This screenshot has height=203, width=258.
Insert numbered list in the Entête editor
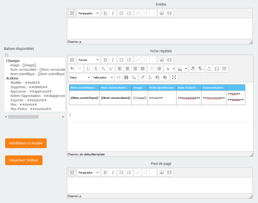coord(129,13)
